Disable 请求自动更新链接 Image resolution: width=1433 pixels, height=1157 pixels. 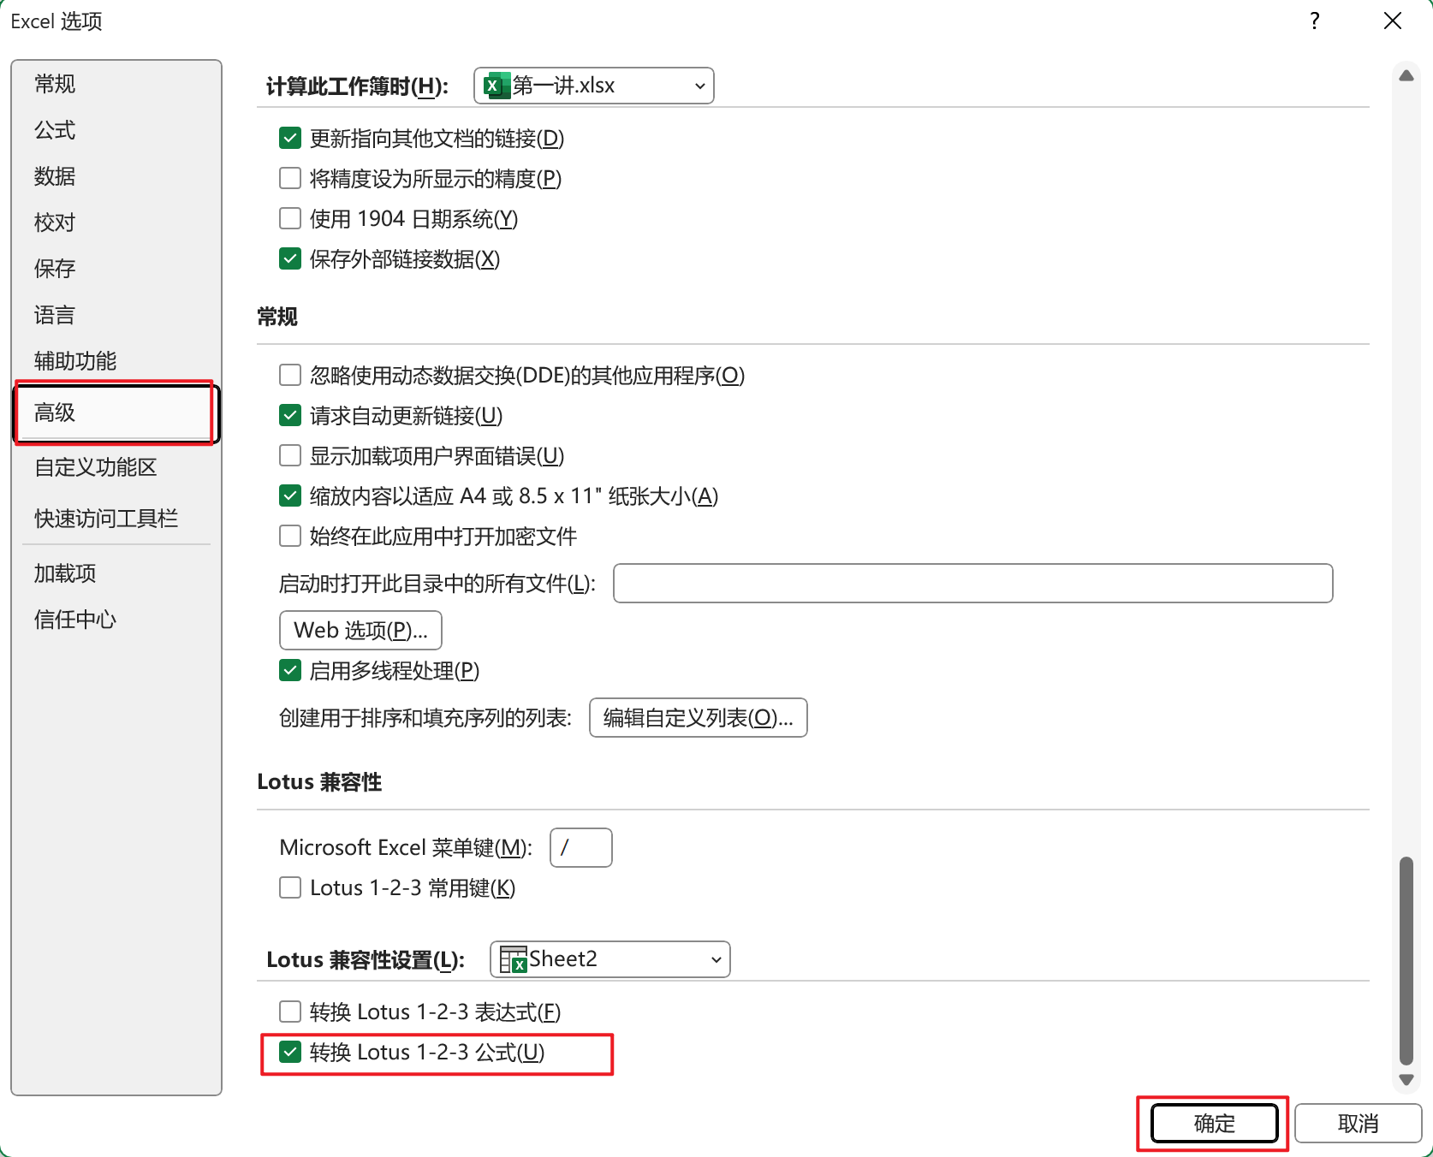click(x=290, y=415)
